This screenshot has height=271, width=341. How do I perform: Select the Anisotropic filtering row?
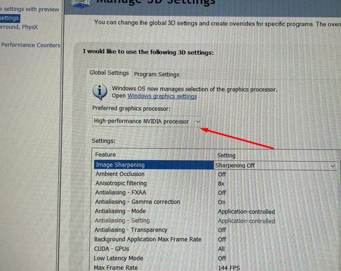(215, 183)
